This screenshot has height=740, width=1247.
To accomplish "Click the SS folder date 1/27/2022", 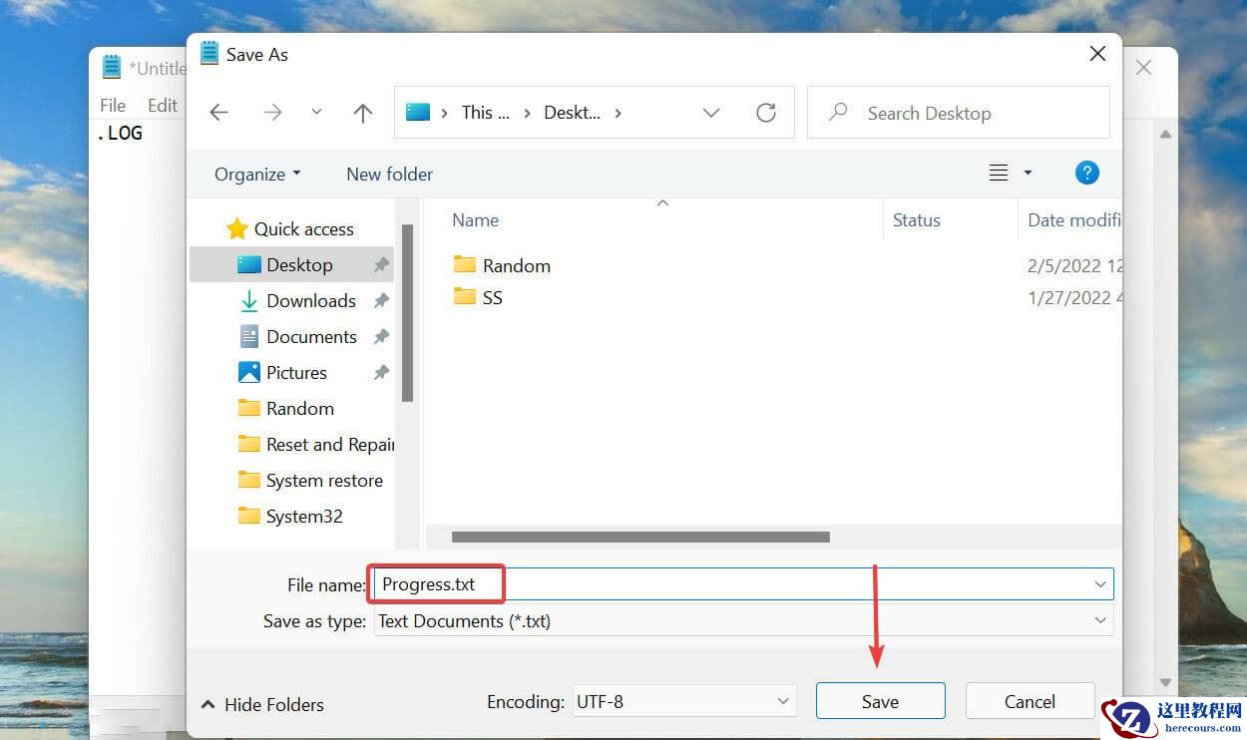I will [x=1075, y=297].
